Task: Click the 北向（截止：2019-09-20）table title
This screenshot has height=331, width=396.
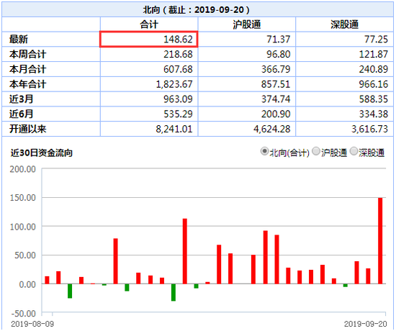Action: (197, 10)
